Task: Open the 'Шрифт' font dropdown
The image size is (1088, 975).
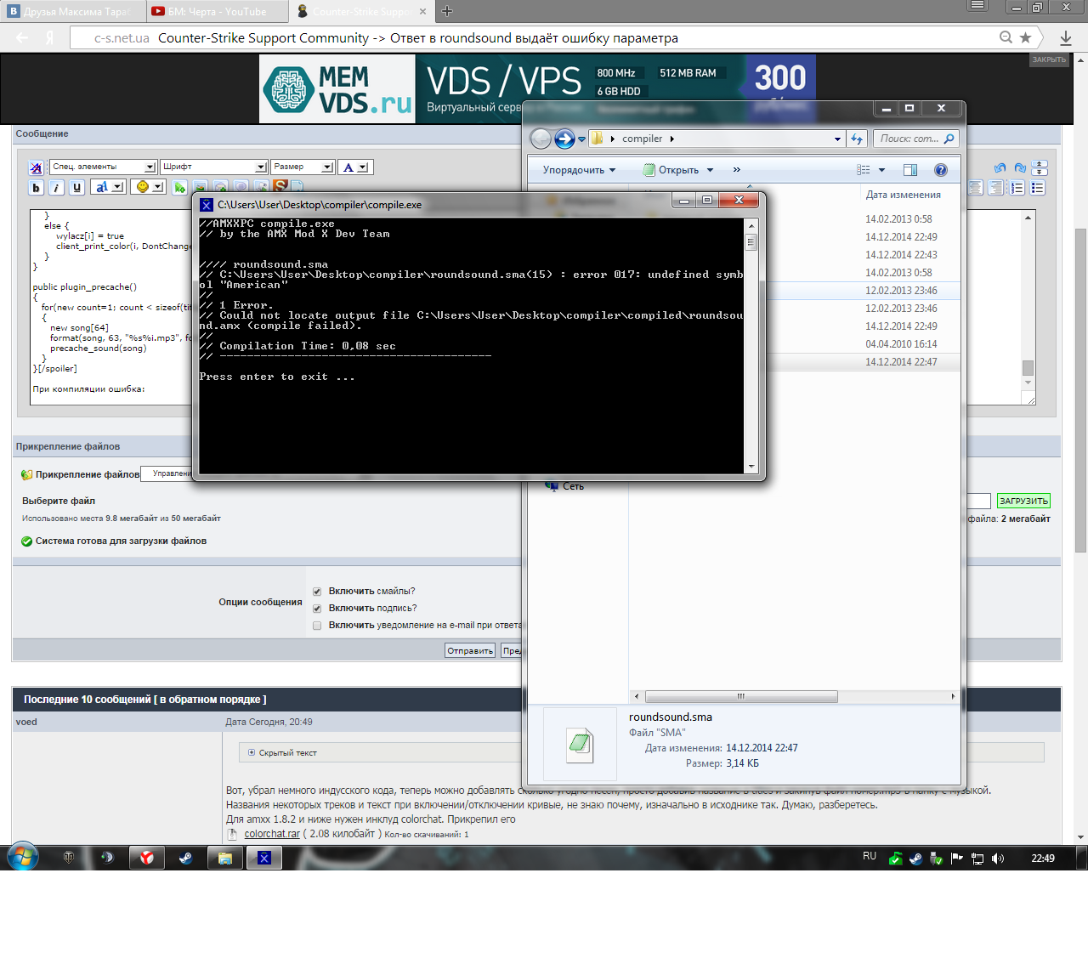Action: coord(214,167)
